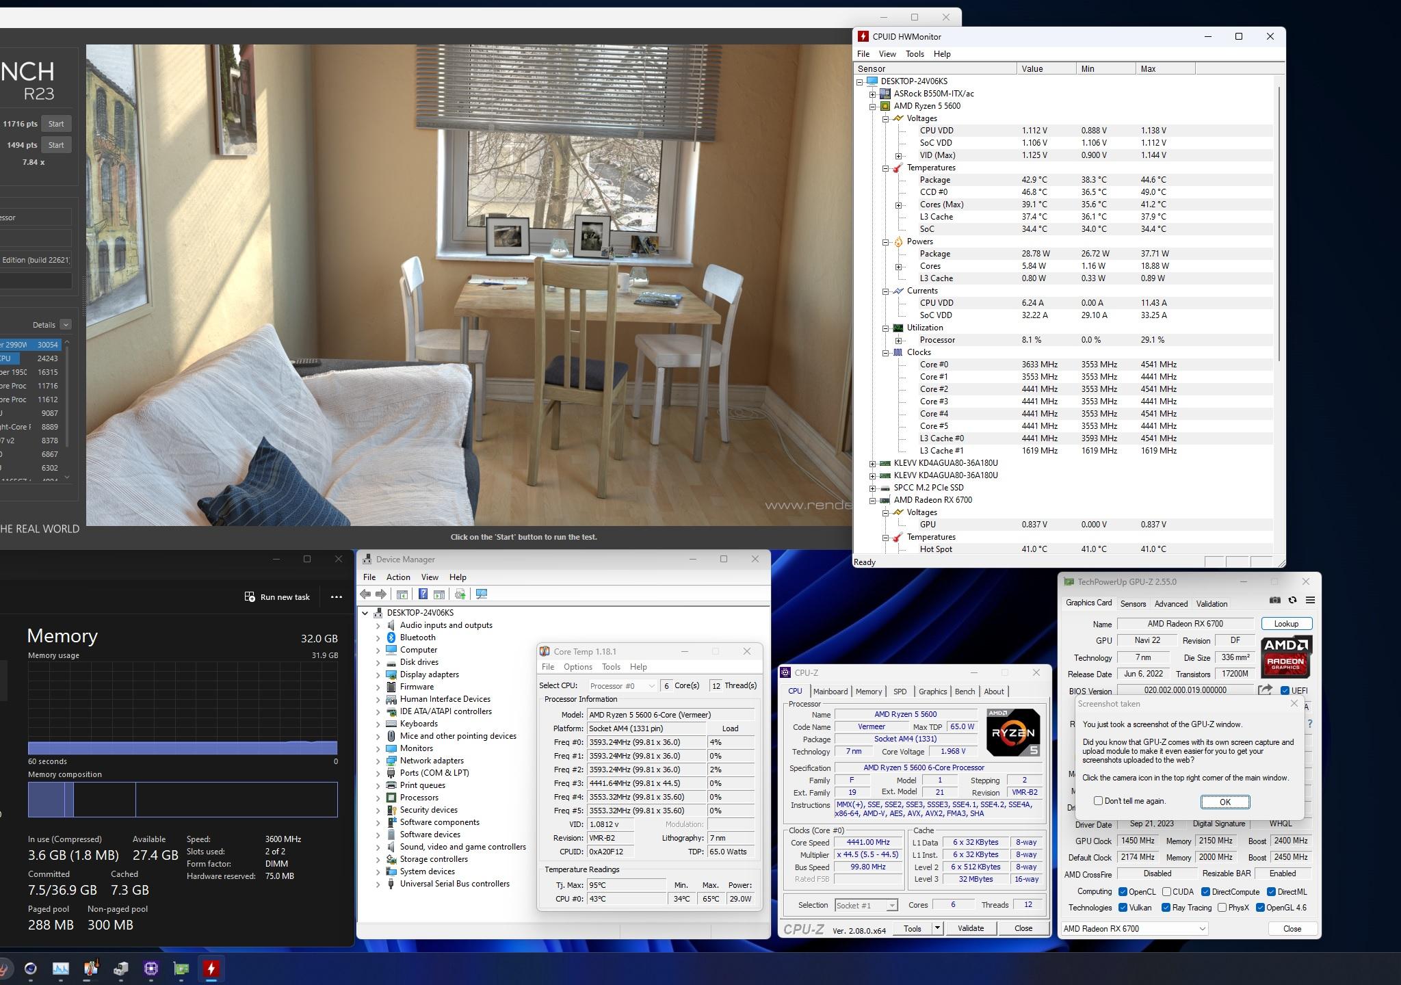1401x985 pixels.
Task: Switch to the Mainboard tab in CPU-Z
Action: click(x=830, y=692)
